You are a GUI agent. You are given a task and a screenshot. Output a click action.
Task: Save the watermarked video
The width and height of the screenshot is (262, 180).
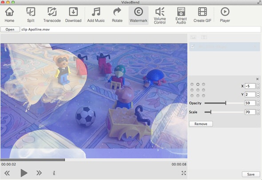pos(251,174)
